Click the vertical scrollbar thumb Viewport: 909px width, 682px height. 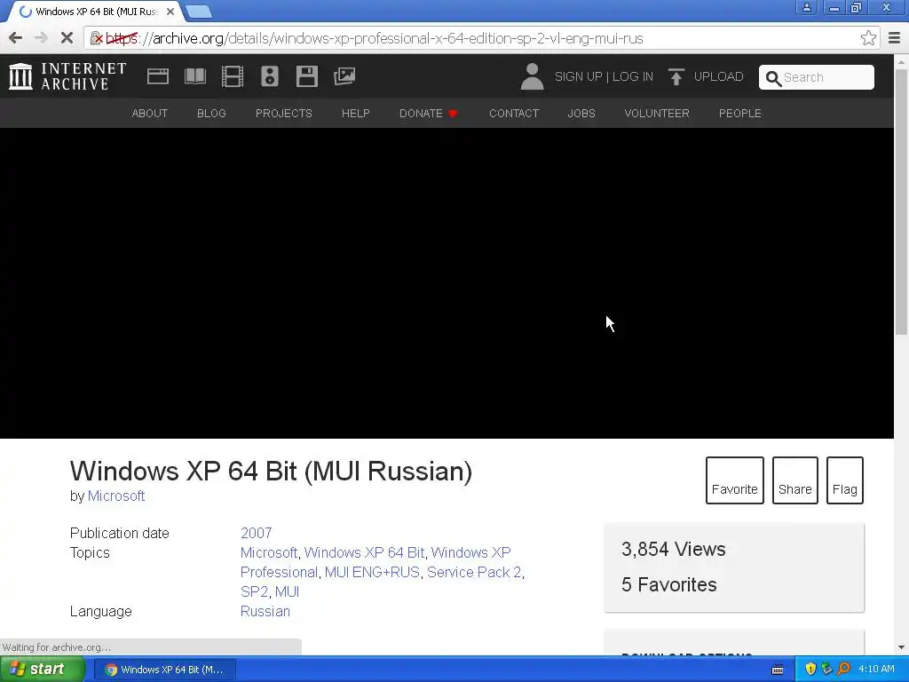pos(901,202)
